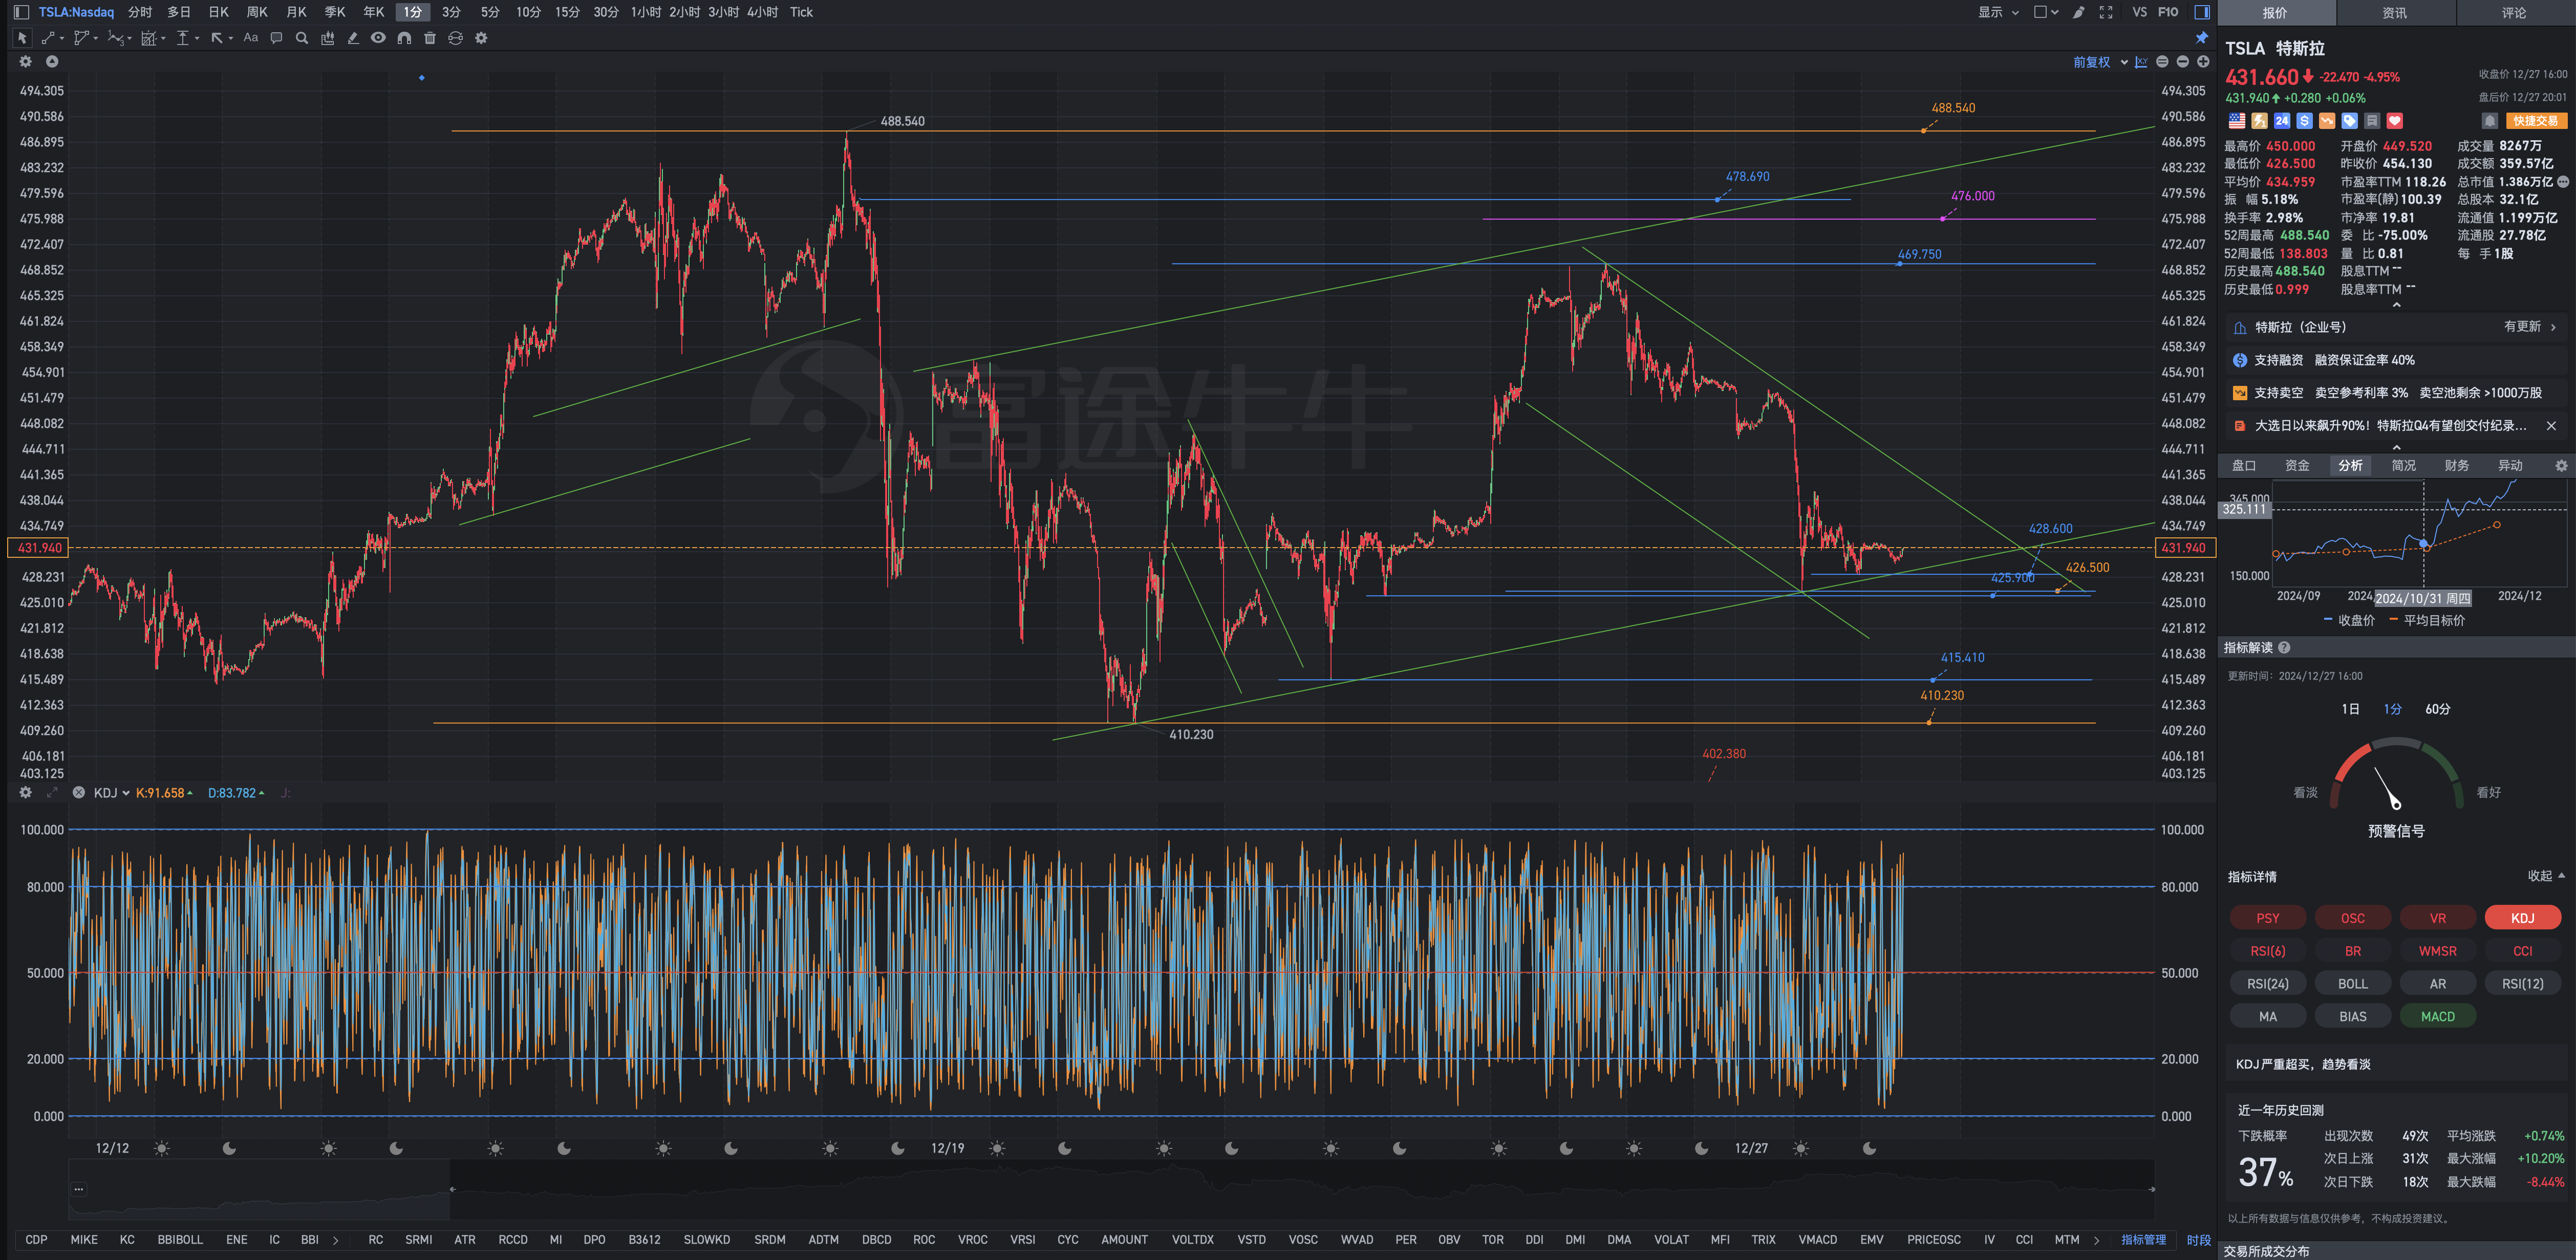Switch the XY axis coordinate mode
The image size is (2576, 1260).
tap(2141, 62)
